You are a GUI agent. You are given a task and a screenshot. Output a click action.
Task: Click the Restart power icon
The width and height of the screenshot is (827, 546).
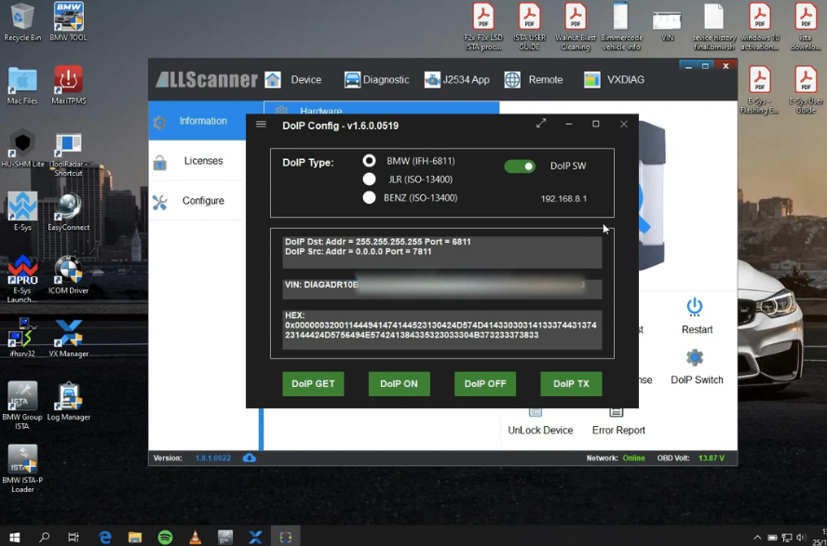pyautogui.click(x=694, y=307)
